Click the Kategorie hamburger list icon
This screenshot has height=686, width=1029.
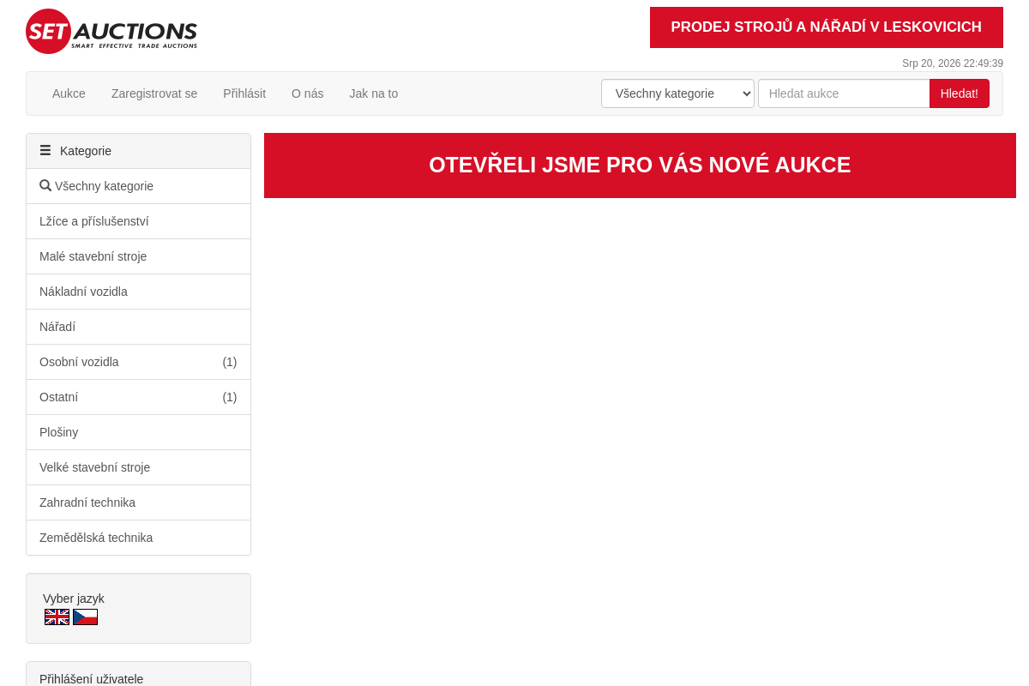45,150
